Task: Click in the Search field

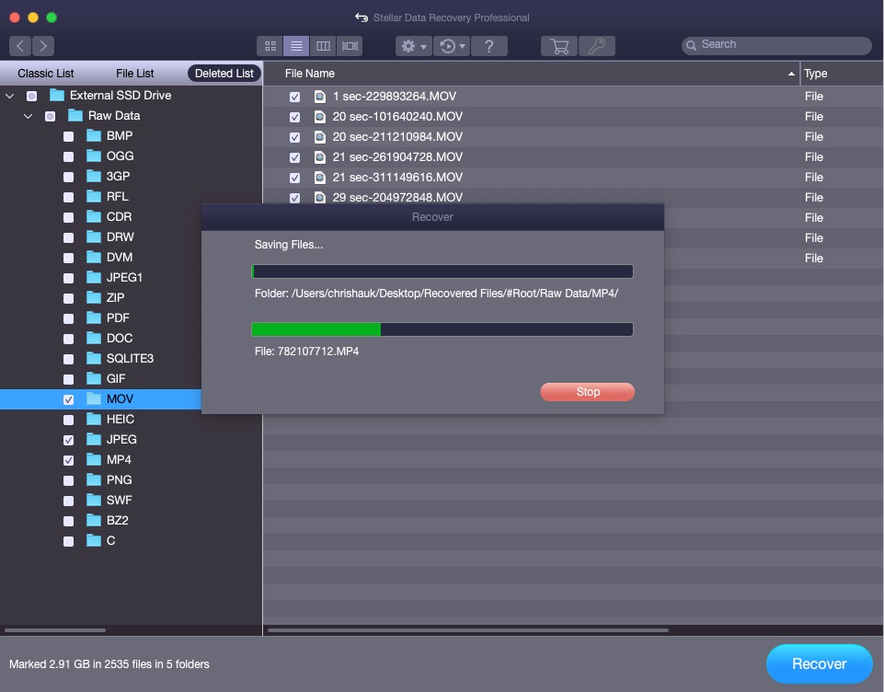Action: click(782, 44)
